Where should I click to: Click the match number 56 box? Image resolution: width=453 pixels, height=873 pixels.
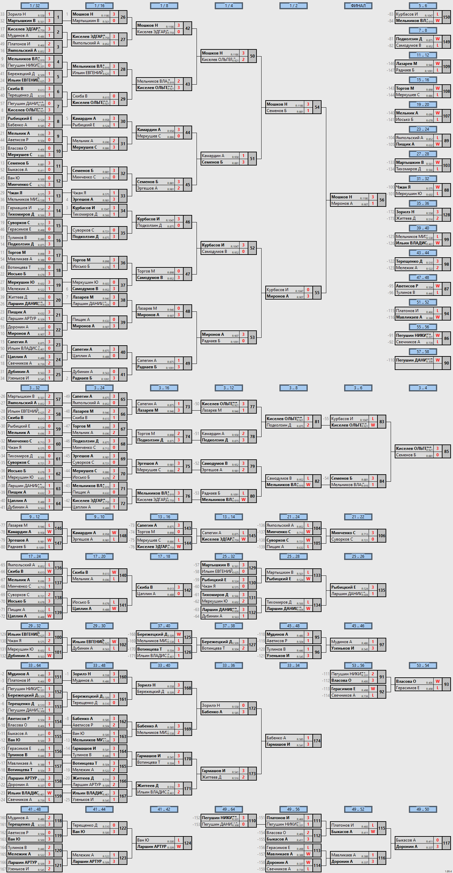382,200
